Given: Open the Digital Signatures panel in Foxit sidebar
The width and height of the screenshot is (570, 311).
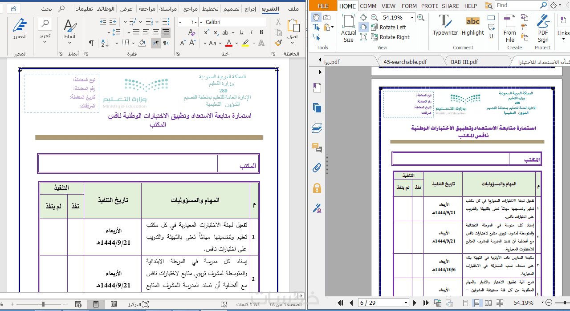Looking at the screenshot, I should 317,207.
